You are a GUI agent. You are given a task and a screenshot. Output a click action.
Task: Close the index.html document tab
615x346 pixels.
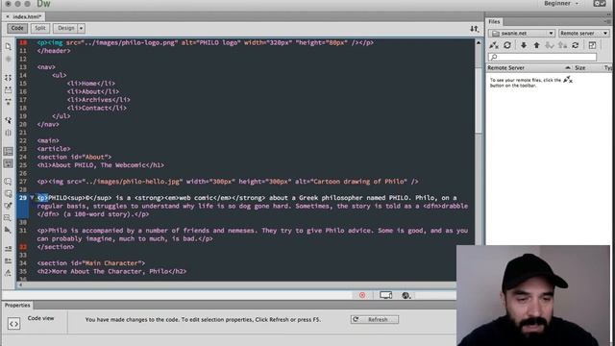coord(8,16)
